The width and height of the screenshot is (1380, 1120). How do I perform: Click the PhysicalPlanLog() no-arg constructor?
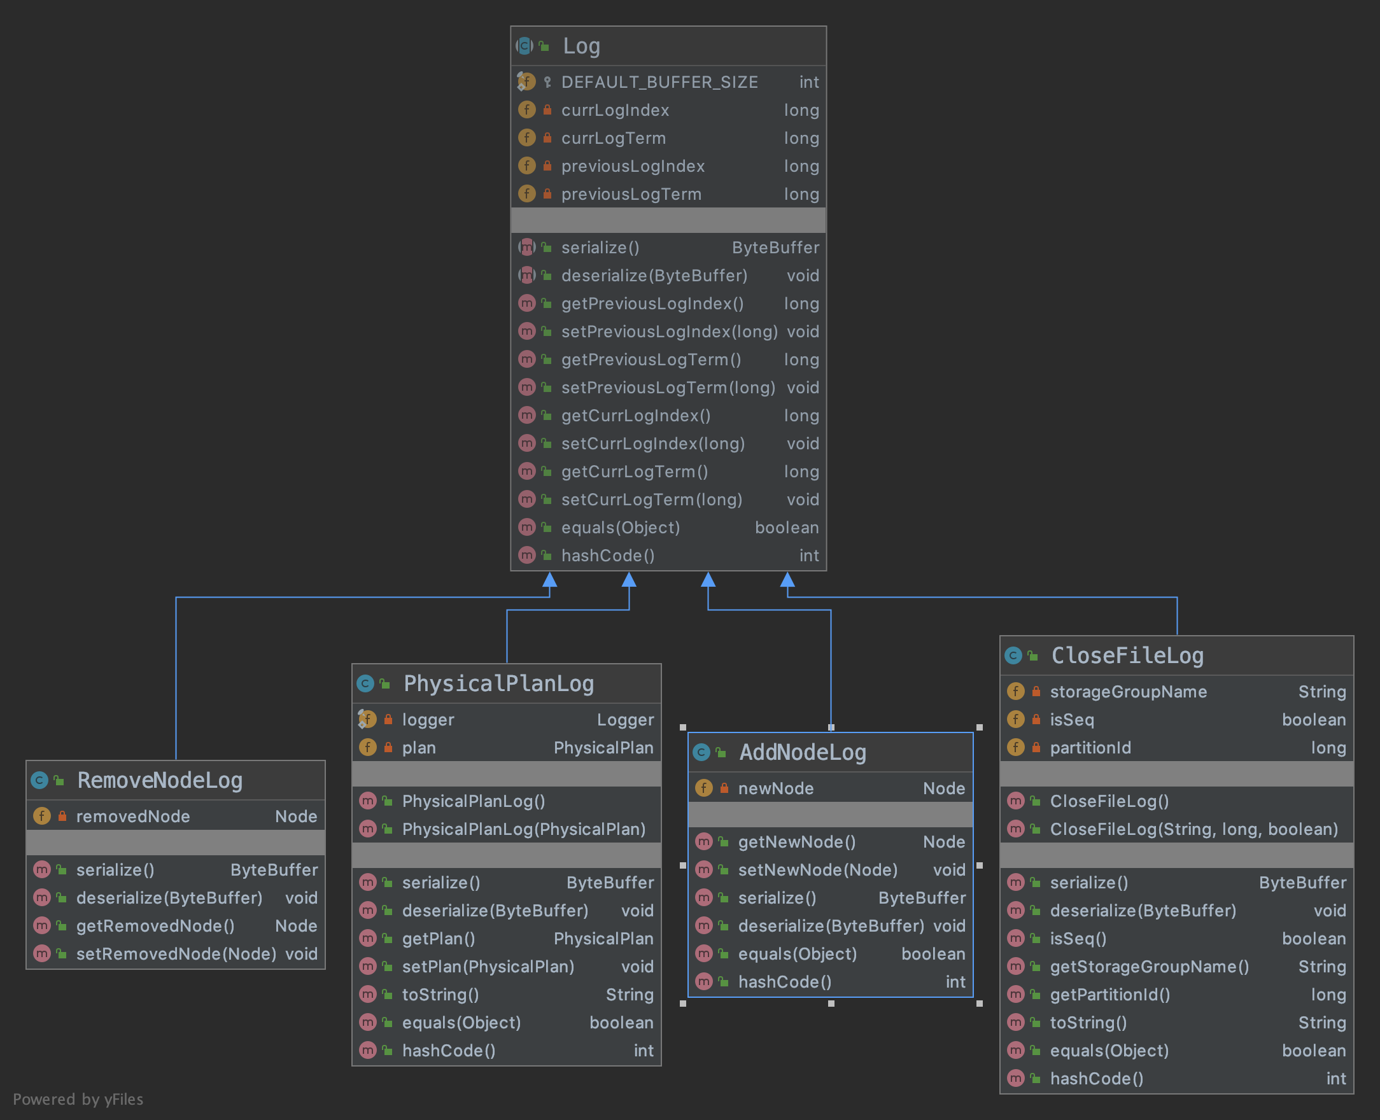507,801
